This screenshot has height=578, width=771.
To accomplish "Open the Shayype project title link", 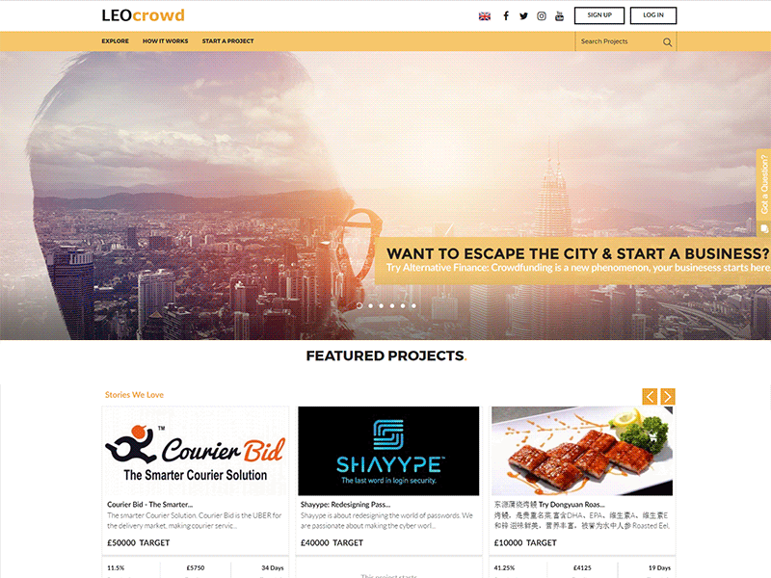I will (x=345, y=504).
